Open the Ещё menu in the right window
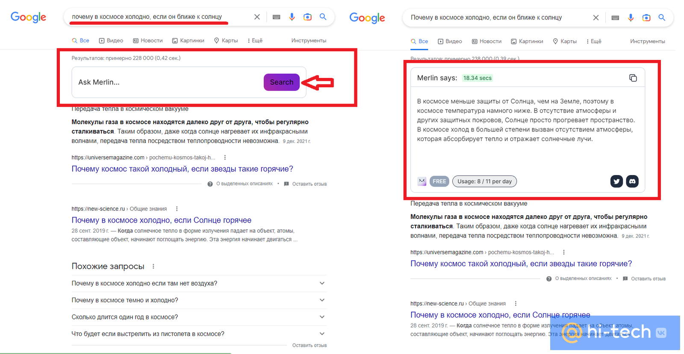The image size is (684, 354). click(x=594, y=42)
